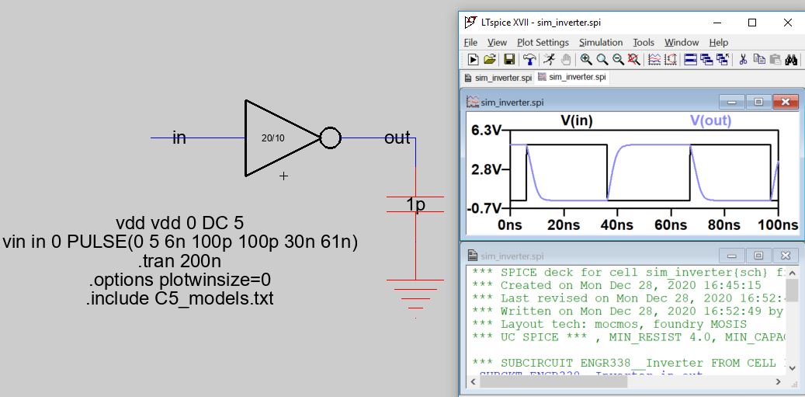
Task: Click the Copy pages icon
Action: point(759,60)
